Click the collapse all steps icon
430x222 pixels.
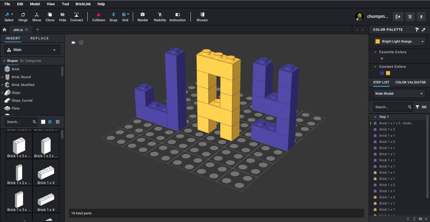408,219
